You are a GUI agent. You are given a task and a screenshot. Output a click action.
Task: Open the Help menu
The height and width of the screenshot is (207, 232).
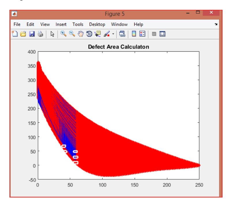(x=138, y=24)
